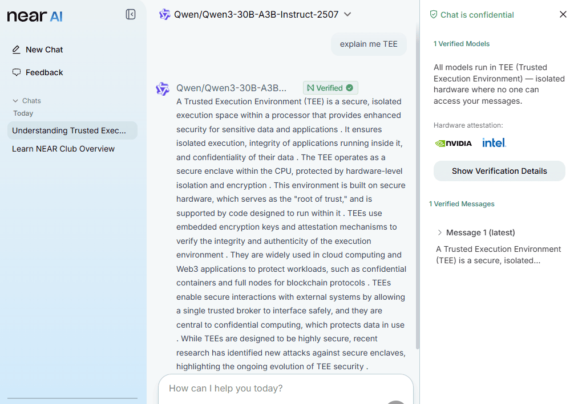
Task: Open Learn NEAR Club Overview chat
Action: point(63,149)
